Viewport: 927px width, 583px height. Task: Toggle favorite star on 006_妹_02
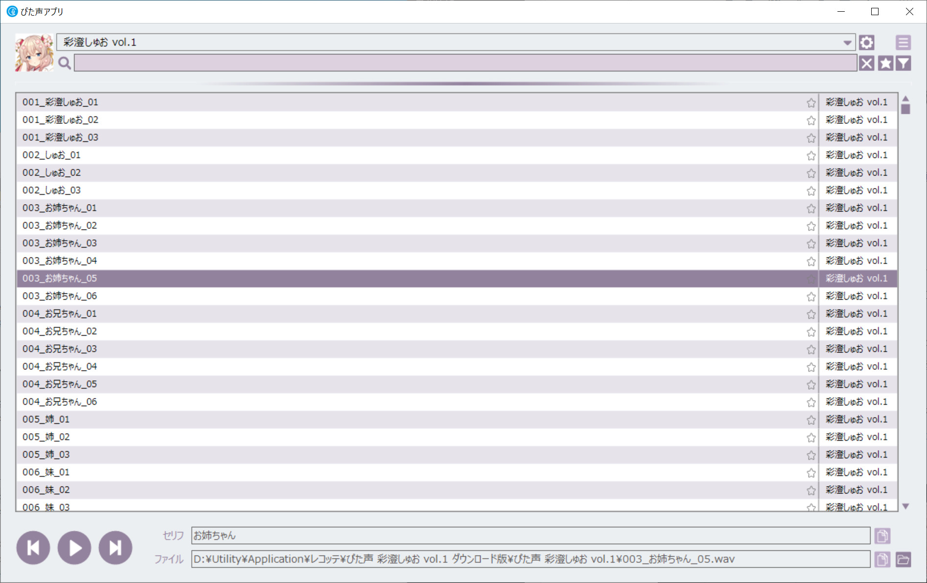811,490
